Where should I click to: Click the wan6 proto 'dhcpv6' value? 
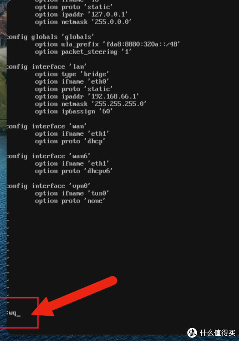[98, 171]
